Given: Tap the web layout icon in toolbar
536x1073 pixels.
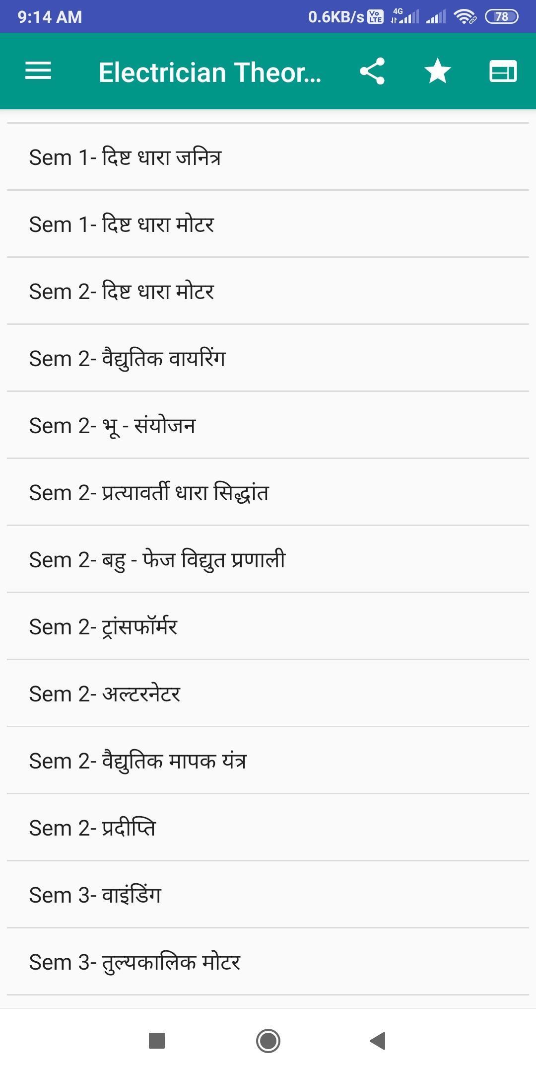Looking at the screenshot, I should [x=503, y=71].
